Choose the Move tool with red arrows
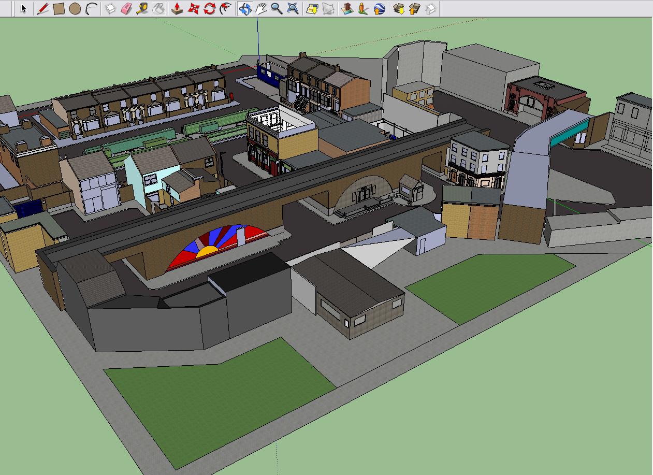The image size is (653, 475). (x=194, y=9)
